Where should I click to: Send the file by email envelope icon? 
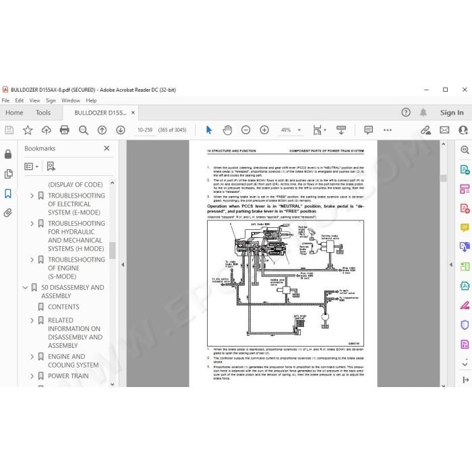point(444,130)
